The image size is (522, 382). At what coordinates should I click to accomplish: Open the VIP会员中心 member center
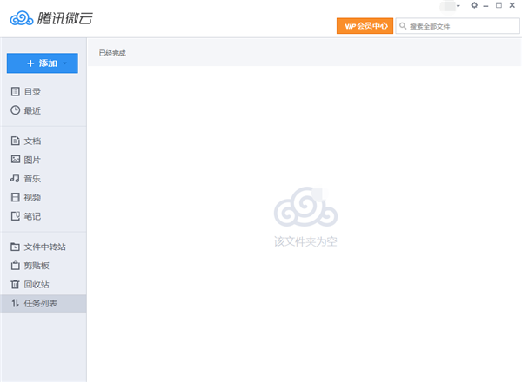(x=365, y=26)
